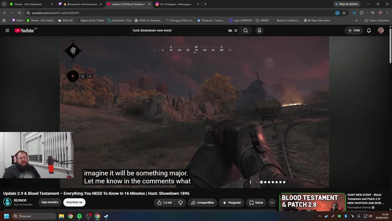Like the video with thumbs up
The width and height of the screenshot is (392, 221).
tap(164, 203)
